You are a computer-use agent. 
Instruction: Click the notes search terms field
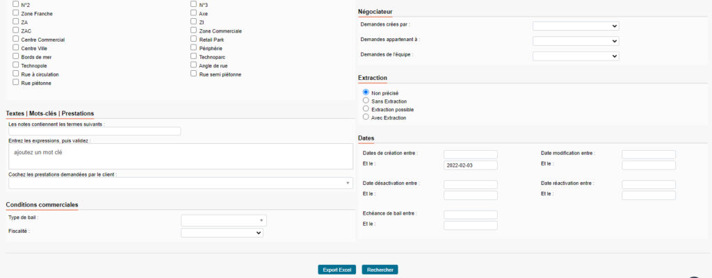(95, 131)
